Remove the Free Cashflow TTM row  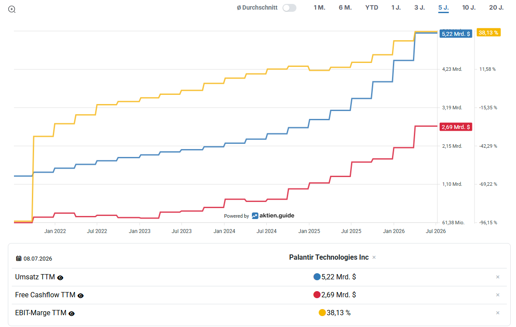pyautogui.click(x=498, y=295)
